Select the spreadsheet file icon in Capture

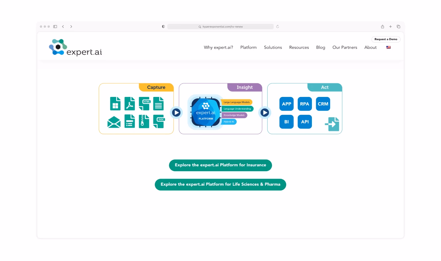click(x=115, y=104)
